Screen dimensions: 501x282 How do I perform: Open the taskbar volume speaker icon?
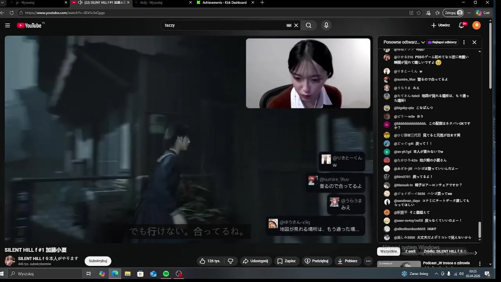(x=461, y=274)
